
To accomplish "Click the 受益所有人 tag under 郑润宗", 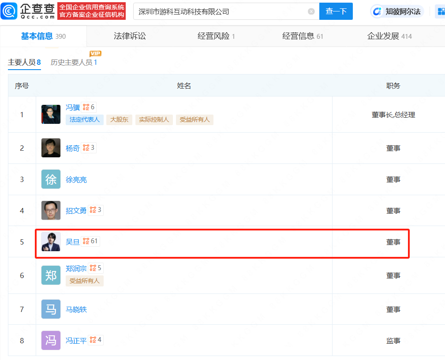I will 85,281.
